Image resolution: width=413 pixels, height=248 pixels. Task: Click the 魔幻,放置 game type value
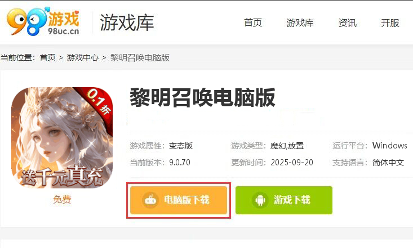[287, 146]
